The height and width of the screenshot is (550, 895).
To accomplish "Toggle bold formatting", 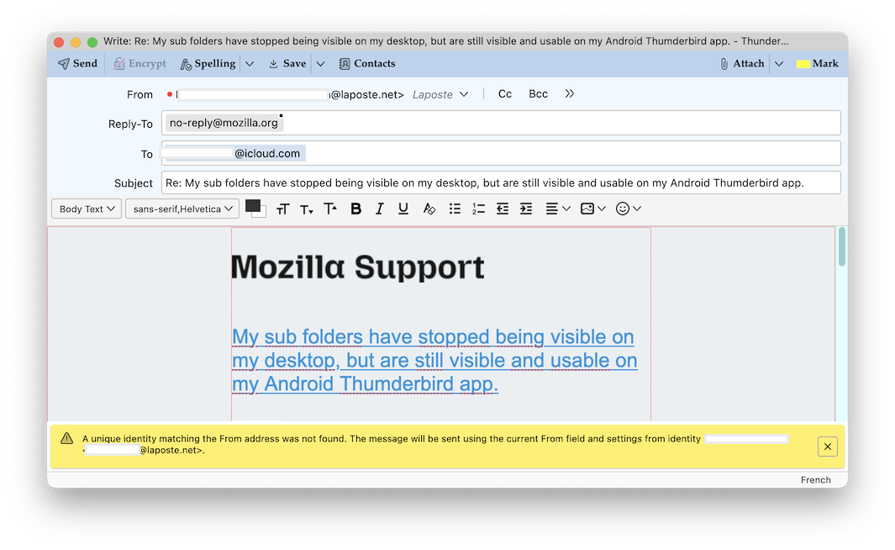I will coord(355,209).
